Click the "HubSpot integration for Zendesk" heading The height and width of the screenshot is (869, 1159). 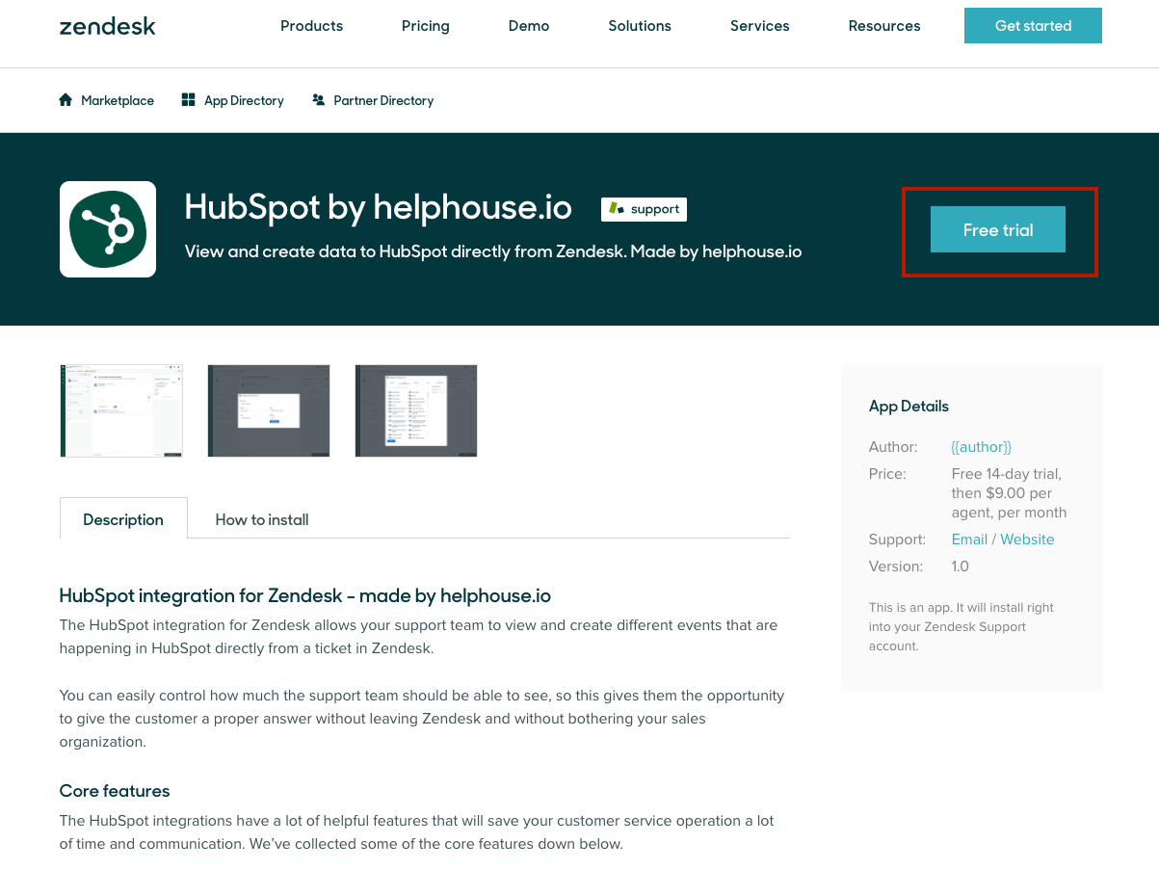coord(305,595)
